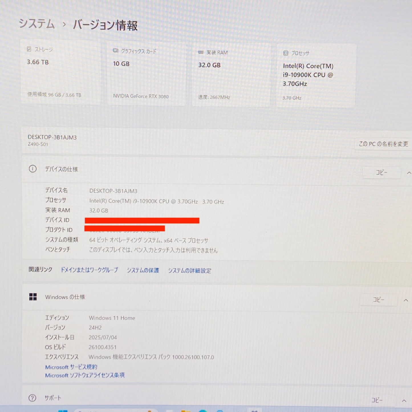
Task: Open the Start menu from the taskbar
Action: [x=63, y=411]
